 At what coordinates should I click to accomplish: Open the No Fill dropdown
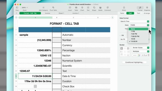click(x=124, y=39)
